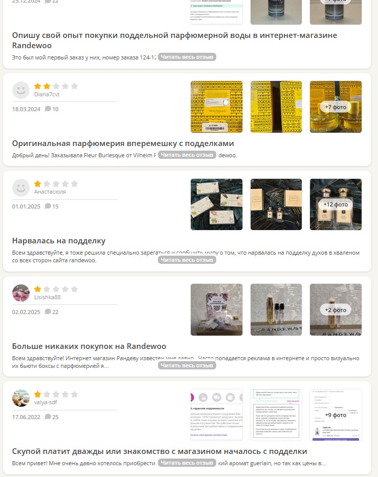The width and height of the screenshot is (378, 477).
Task: Click comment icon next to 15 in Анастасюля review
Action: click(x=48, y=206)
